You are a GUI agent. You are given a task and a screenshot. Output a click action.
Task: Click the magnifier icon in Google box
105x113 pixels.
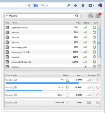[x=69, y=5]
